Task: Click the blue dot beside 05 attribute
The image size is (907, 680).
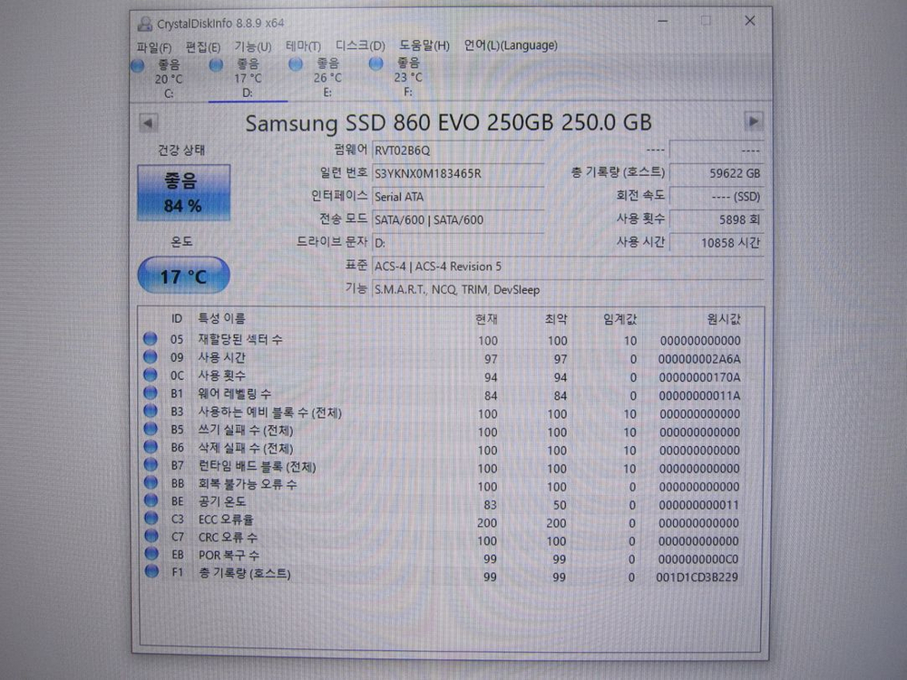Action: (151, 340)
